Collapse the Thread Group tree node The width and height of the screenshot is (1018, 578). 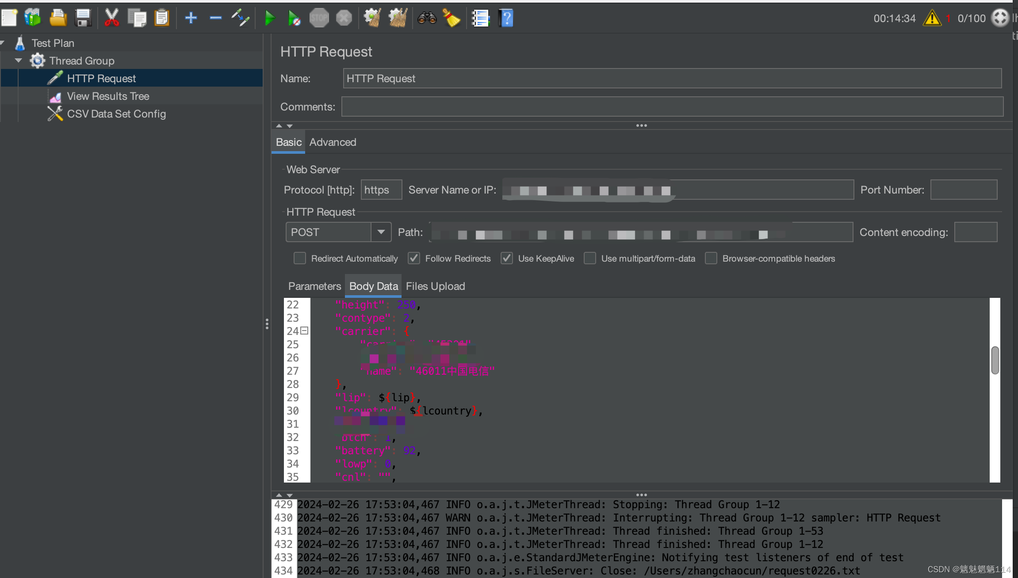click(x=19, y=61)
